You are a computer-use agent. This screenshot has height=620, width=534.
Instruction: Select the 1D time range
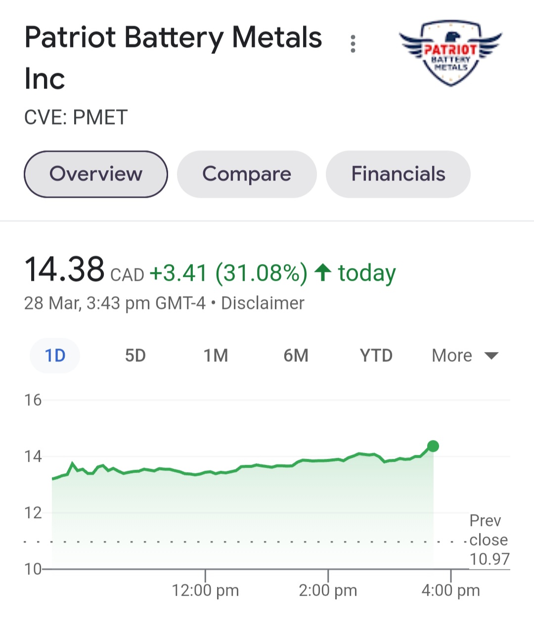pyautogui.click(x=55, y=355)
